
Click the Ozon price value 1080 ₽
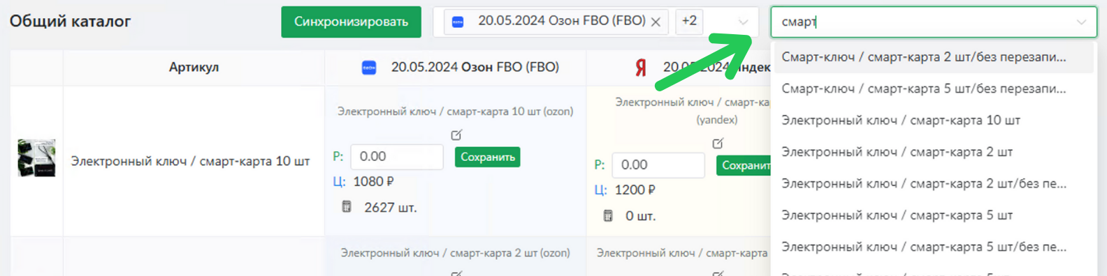[373, 181]
